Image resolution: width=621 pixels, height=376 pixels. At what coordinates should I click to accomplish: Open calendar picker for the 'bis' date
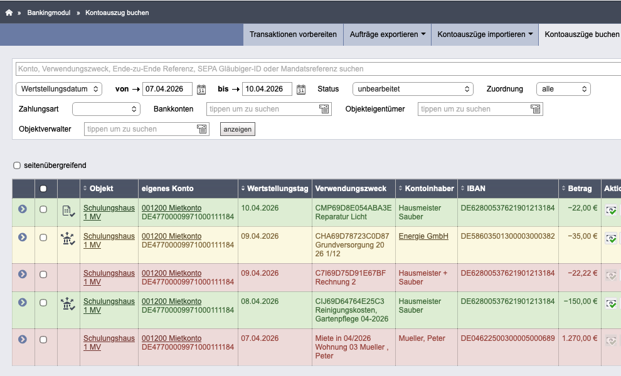(301, 89)
